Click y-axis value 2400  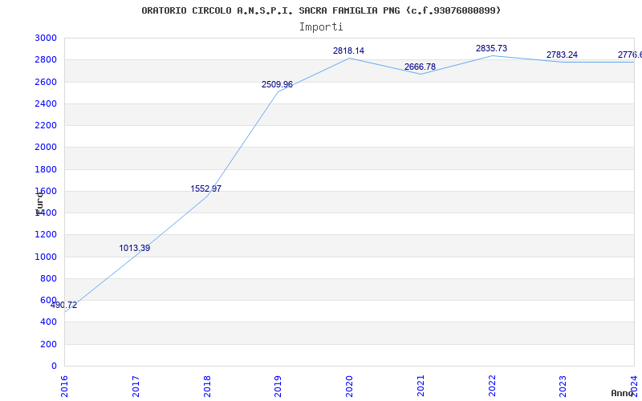click(46, 103)
